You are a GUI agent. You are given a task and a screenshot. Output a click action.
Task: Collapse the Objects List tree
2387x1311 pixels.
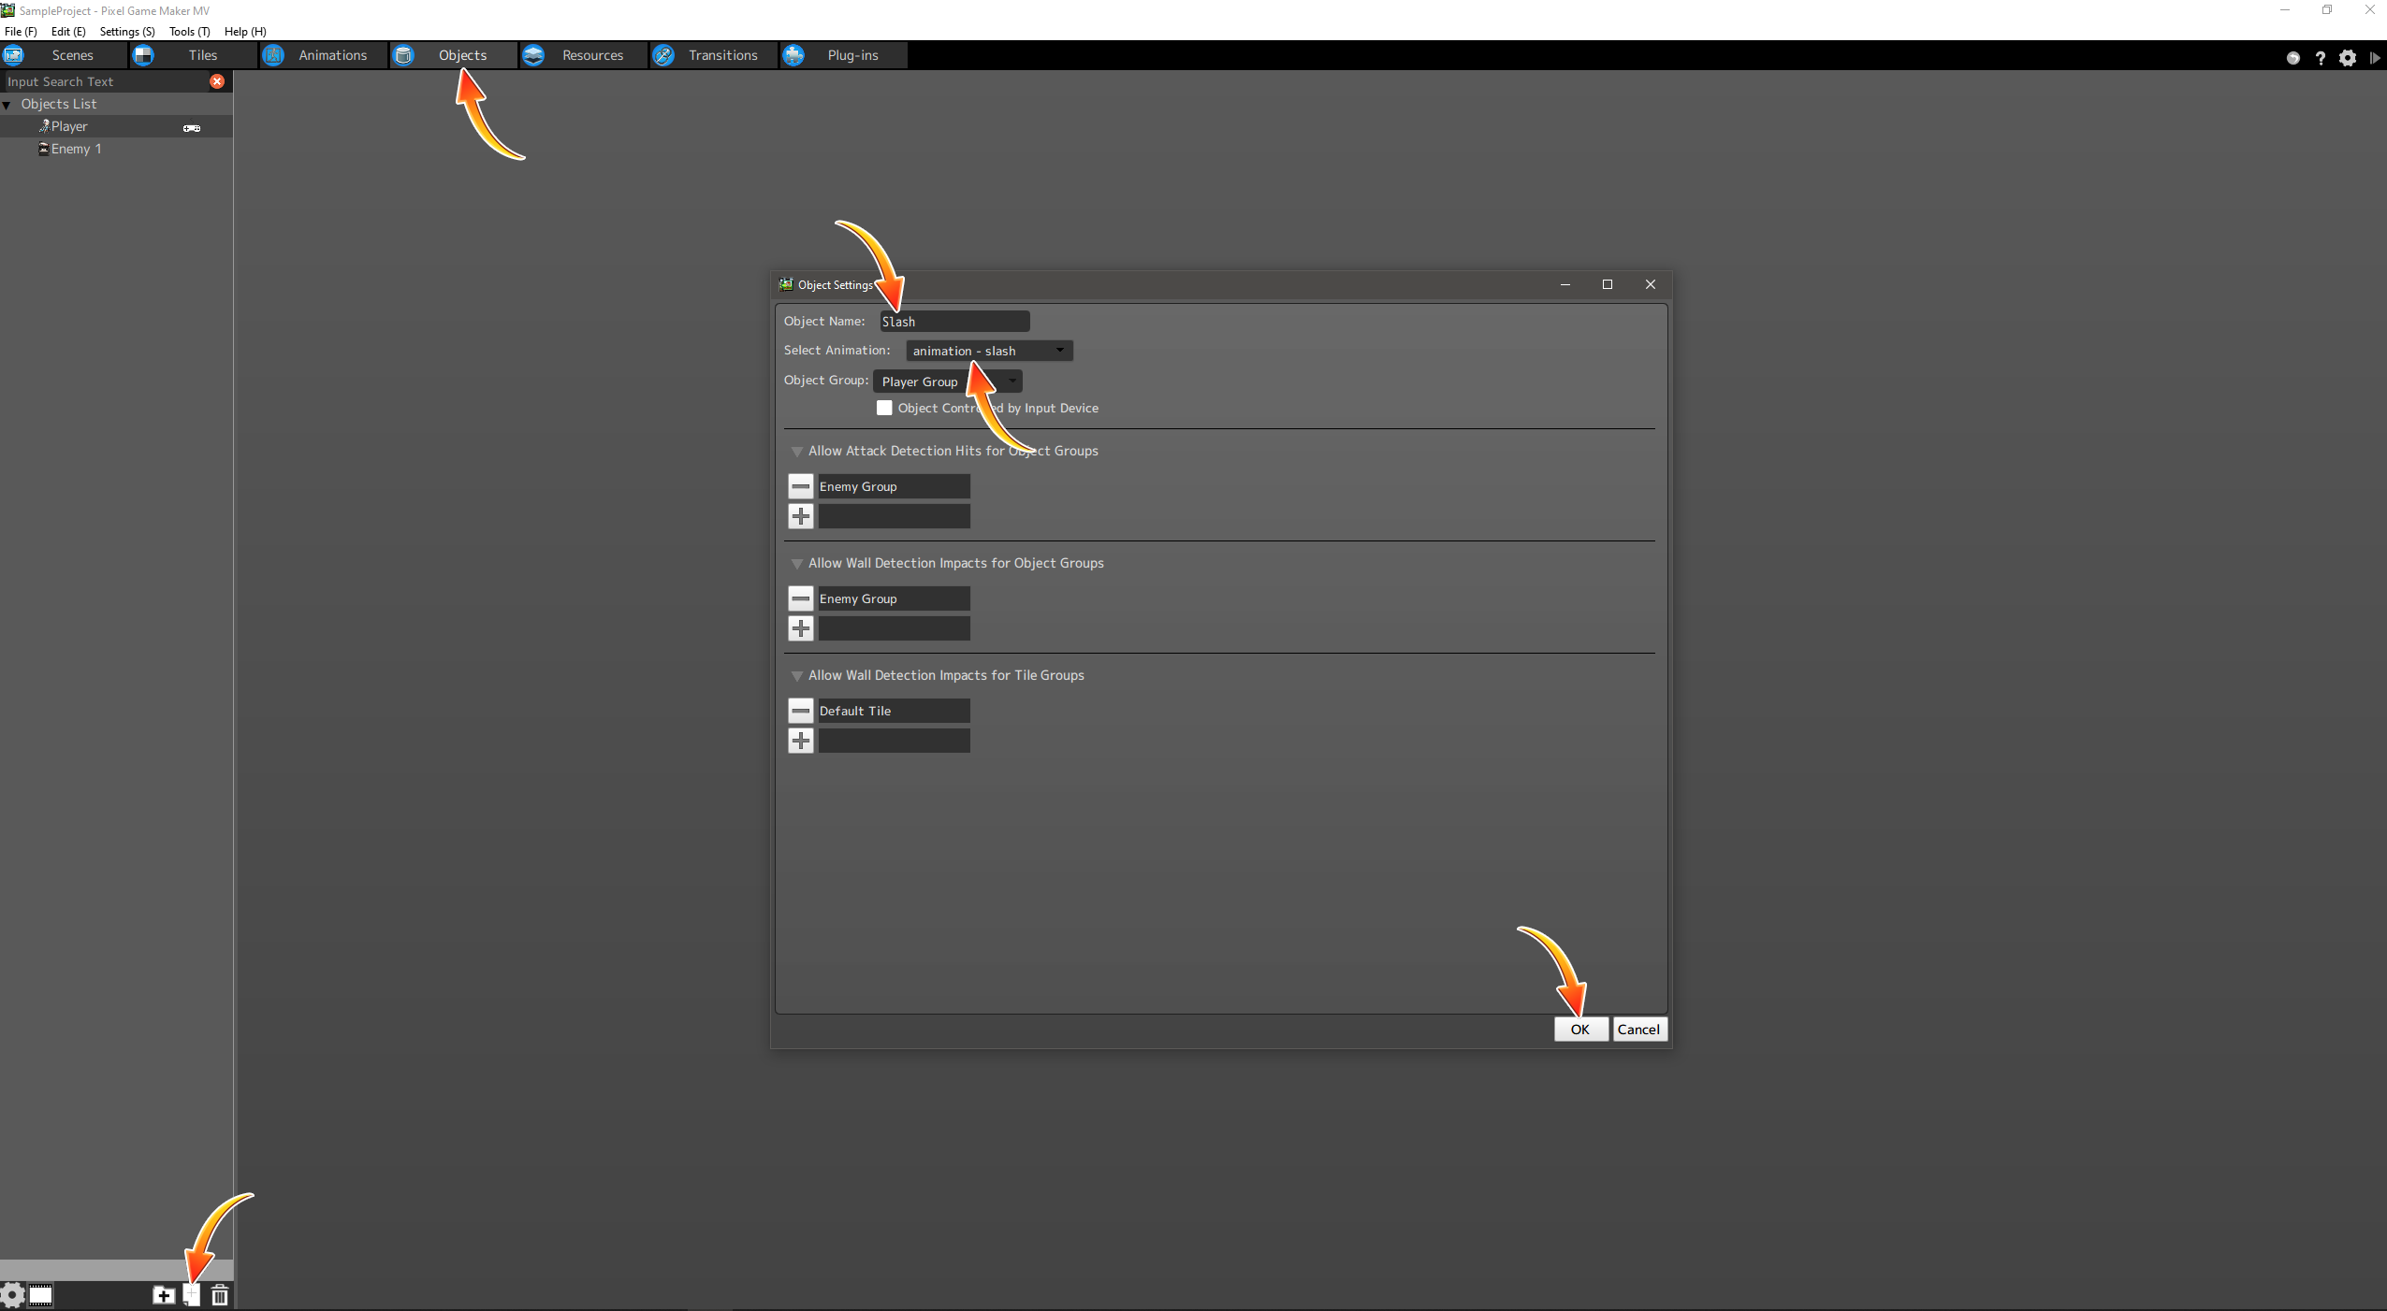[7, 105]
